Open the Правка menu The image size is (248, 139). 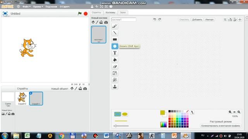point(38,7)
